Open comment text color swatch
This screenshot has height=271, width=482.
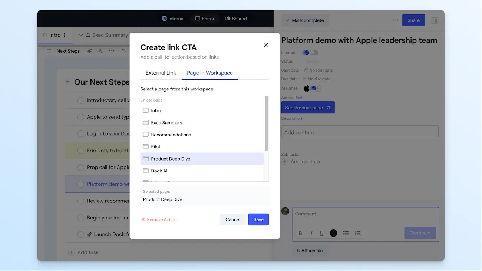click(333, 233)
